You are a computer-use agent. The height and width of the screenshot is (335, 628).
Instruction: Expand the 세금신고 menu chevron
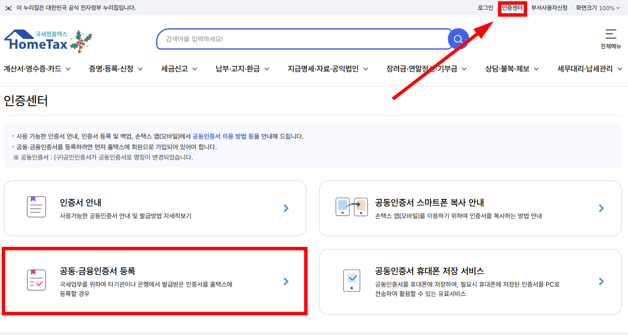[195, 68]
